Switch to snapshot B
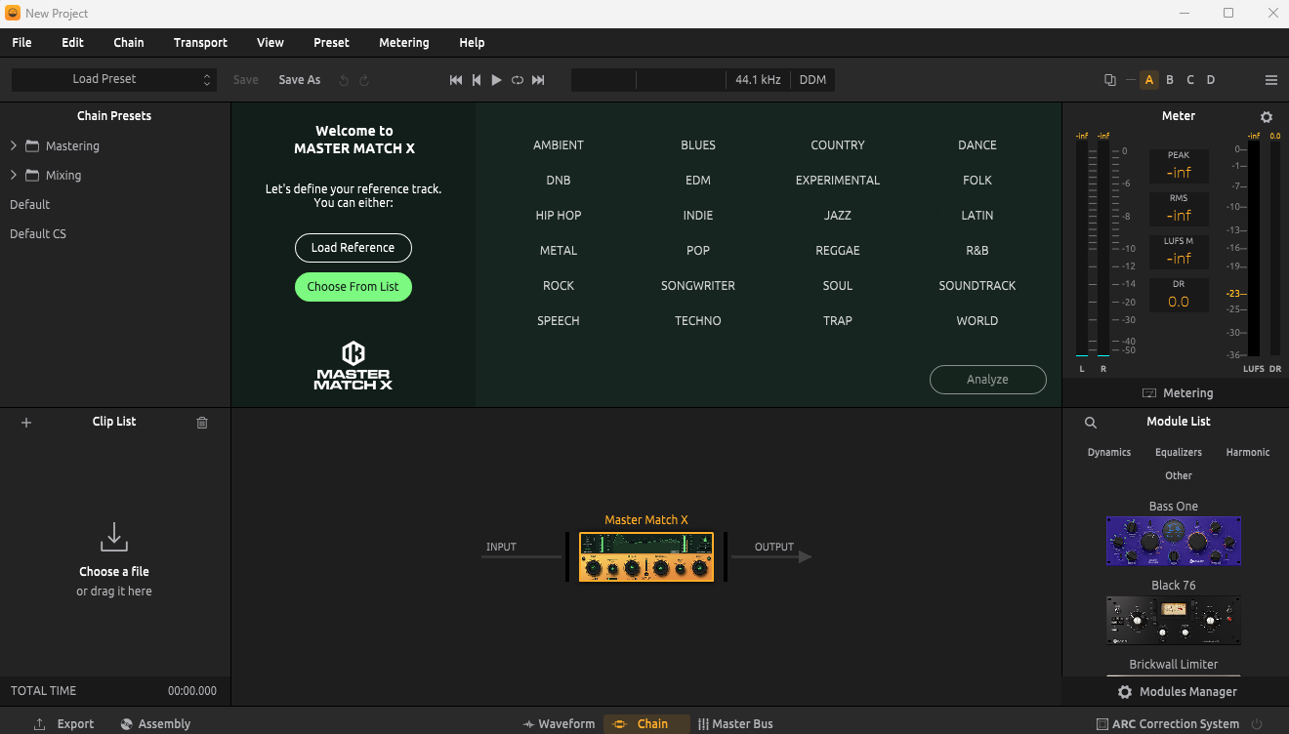This screenshot has width=1289, height=734. [x=1170, y=80]
